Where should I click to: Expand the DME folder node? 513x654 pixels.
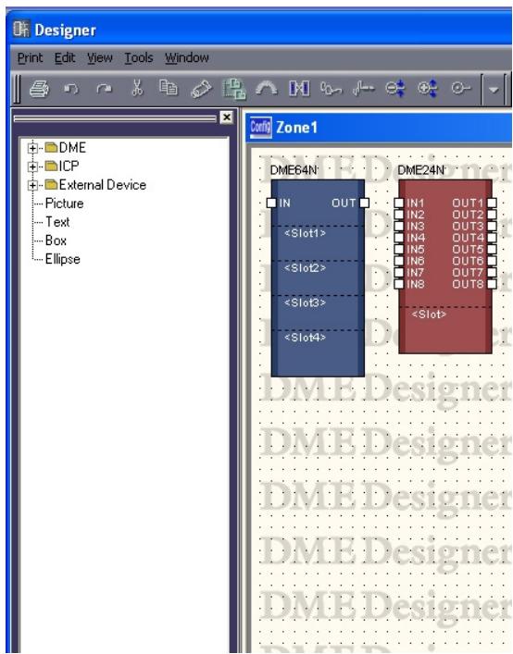pos(32,148)
